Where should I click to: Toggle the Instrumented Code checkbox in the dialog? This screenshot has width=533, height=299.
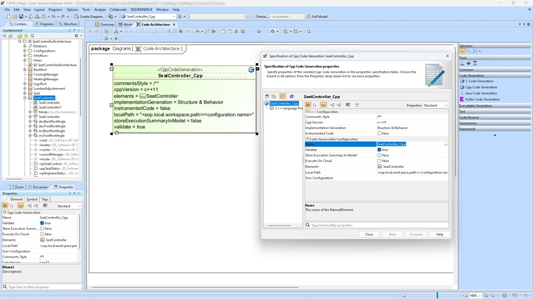point(379,133)
